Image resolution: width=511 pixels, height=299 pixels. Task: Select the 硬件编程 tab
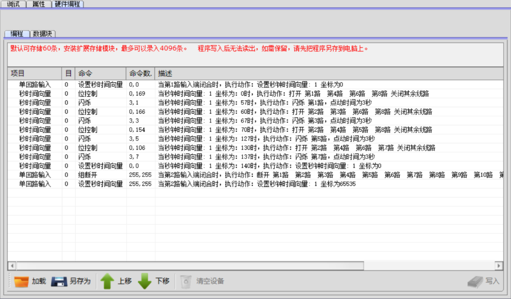click(x=68, y=4)
